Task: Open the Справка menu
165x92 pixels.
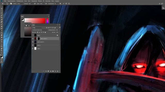Action: click(57, 1)
